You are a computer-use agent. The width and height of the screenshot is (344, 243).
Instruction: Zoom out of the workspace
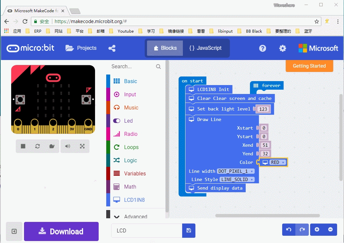331,229
